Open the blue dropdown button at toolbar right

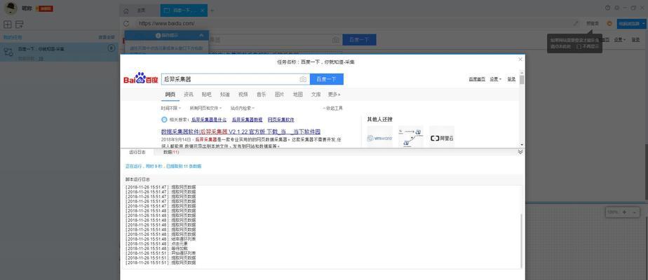[x=631, y=24]
